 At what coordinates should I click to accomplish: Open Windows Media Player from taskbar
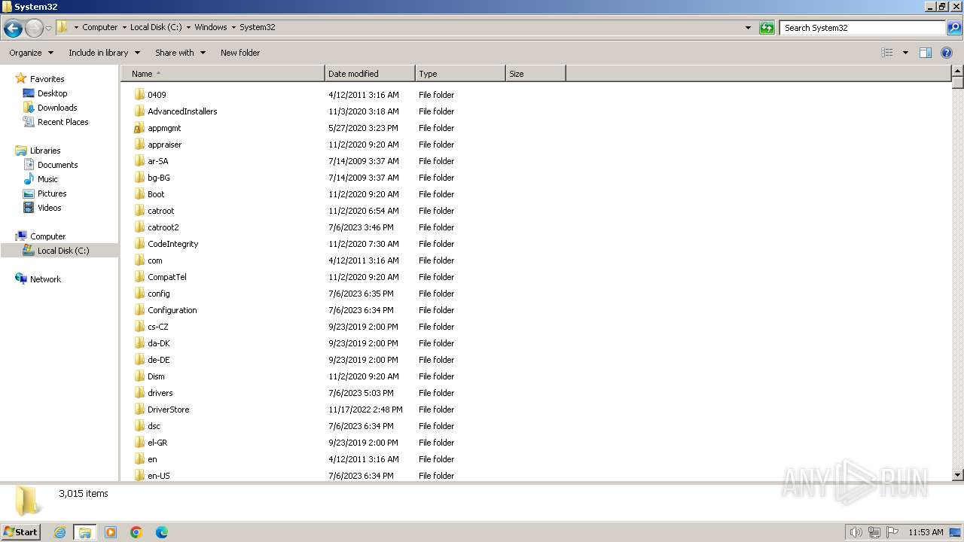(x=111, y=532)
